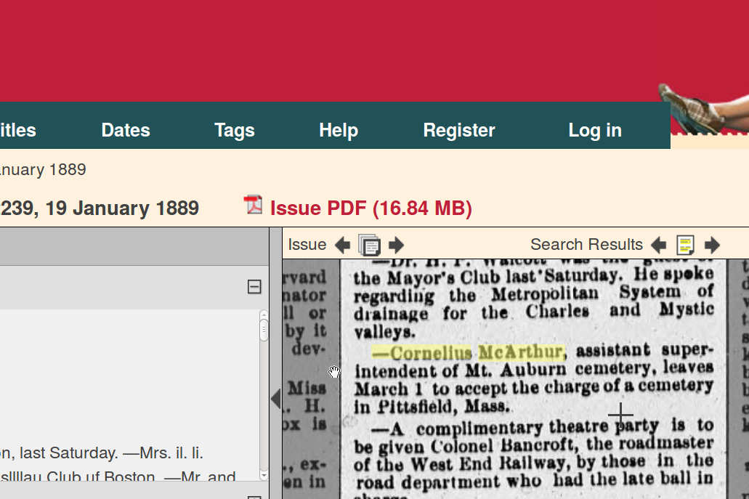Screen dimensions: 749x499
Task: Go to the next issue arrow
Action: (x=396, y=245)
